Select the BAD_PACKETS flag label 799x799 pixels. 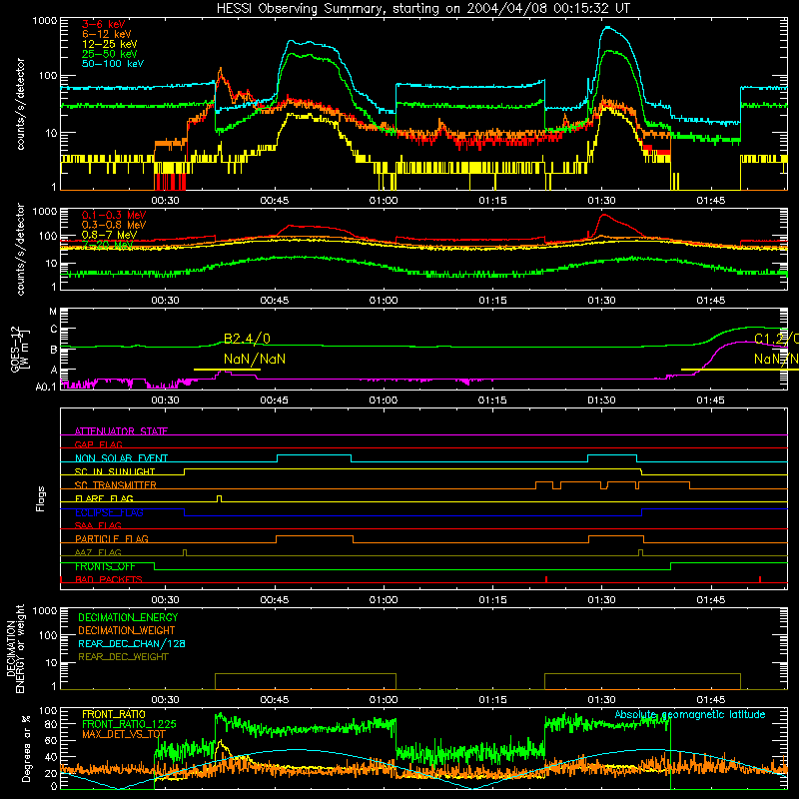[x=109, y=579]
